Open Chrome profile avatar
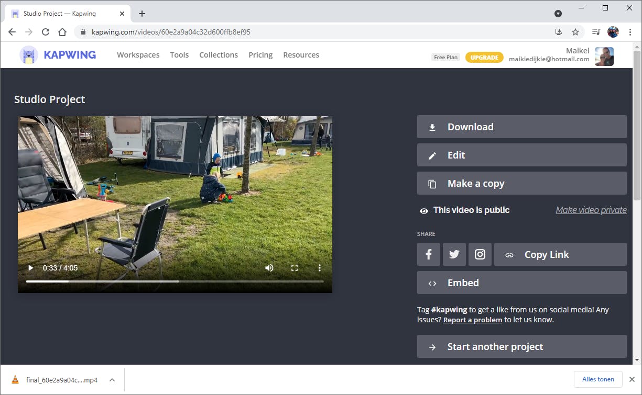 (x=613, y=32)
